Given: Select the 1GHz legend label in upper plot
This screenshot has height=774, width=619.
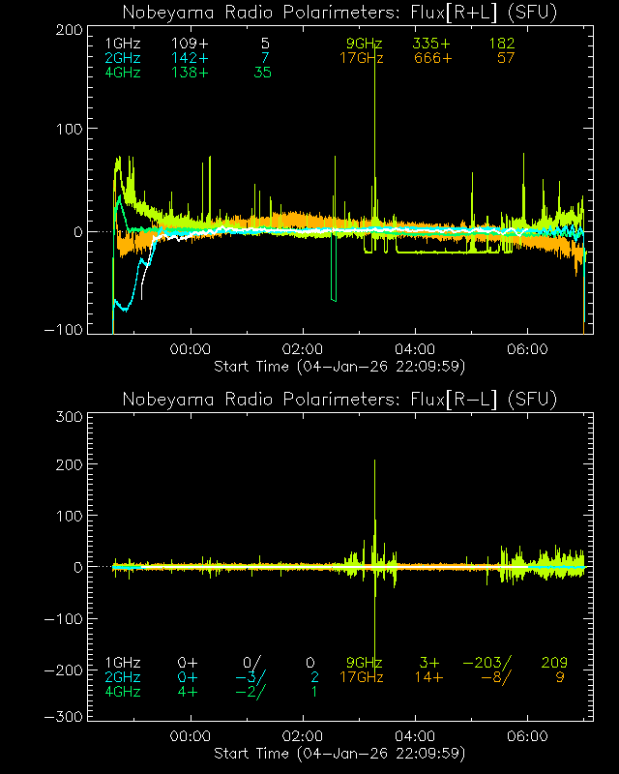Looking at the screenshot, I should pyautogui.click(x=123, y=45).
